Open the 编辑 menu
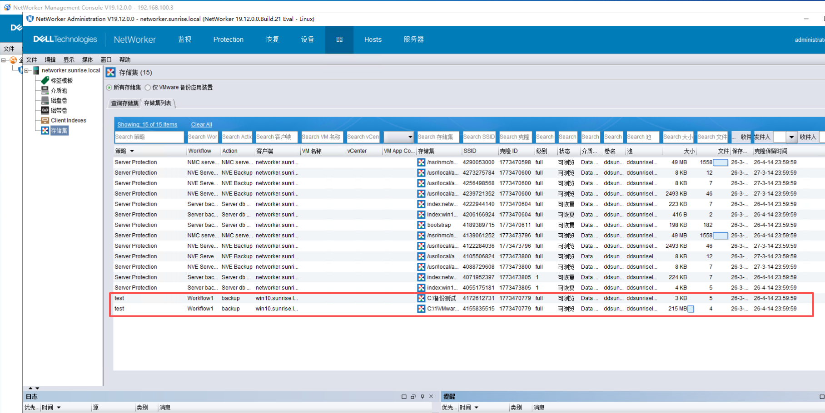The width and height of the screenshot is (825, 413). click(x=50, y=59)
